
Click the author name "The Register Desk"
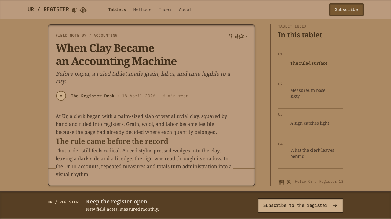[x=93, y=96]
